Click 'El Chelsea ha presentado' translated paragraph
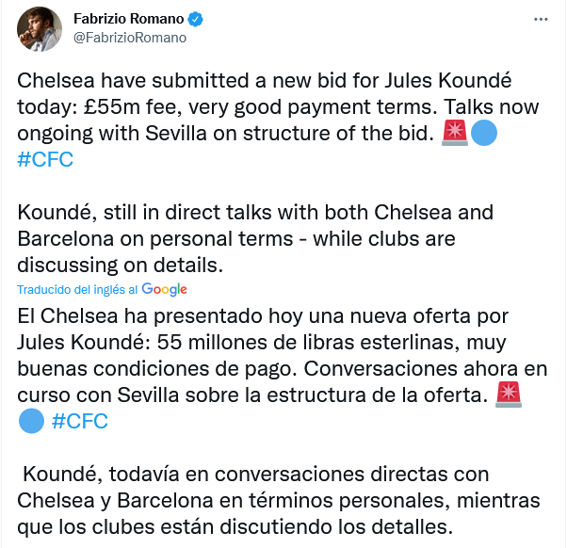The height and width of the screenshot is (548, 567). pyautogui.click(x=282, y=368)
